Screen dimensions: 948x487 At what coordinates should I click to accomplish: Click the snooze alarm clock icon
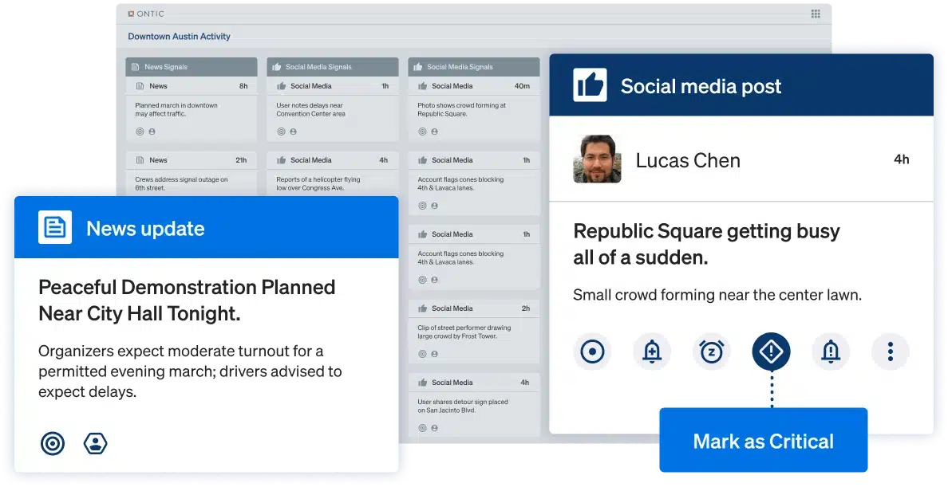(711, 352)
